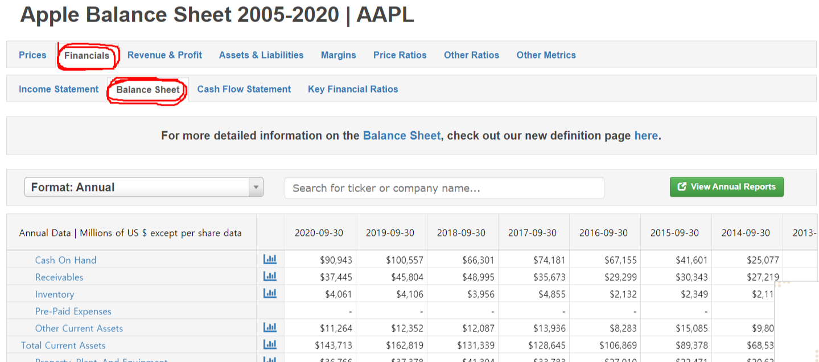
Task: Open the Receivables row link
Action: point(59,277)
